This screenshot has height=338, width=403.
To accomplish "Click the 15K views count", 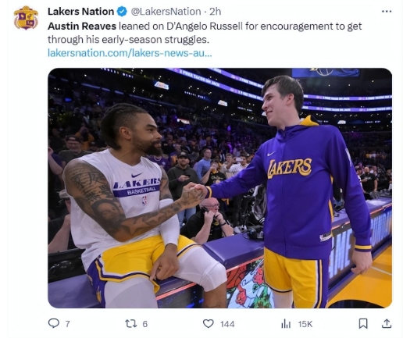I will tap(305, 324).
